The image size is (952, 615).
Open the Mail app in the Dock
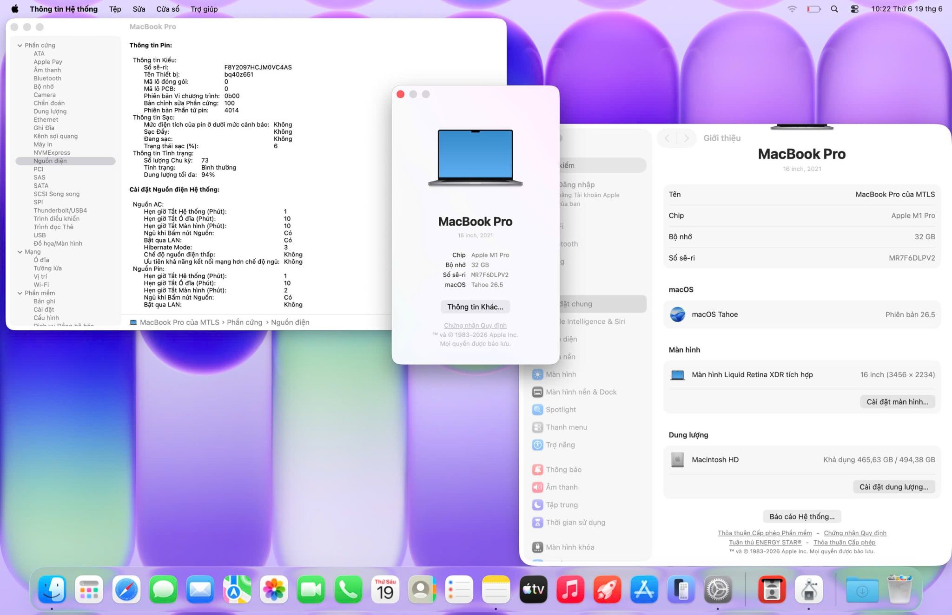[200, 589]
